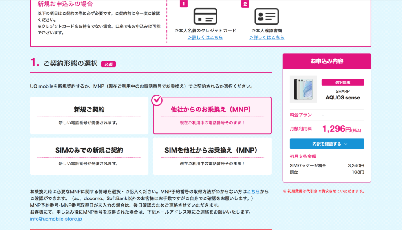Click the '料金プラン' label
Screen dimensions: 402x230
[301, 115]
